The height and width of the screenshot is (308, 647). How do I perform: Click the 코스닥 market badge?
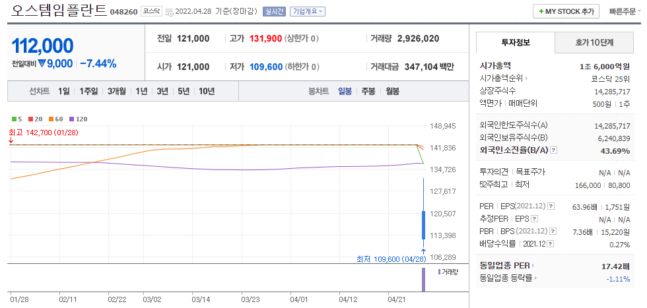[x=151, y=12]
